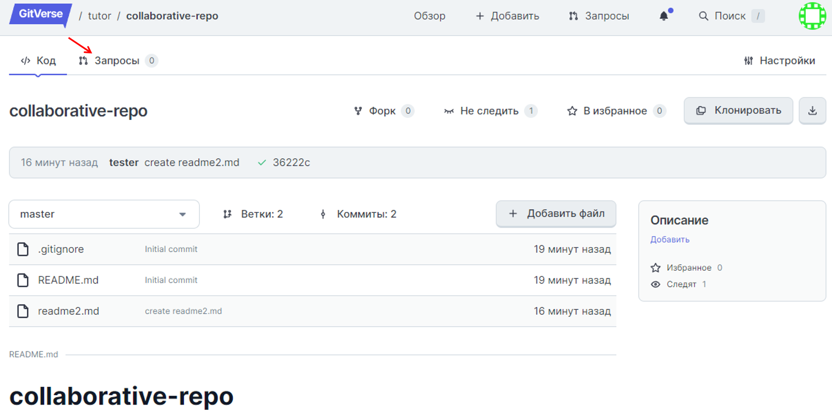Open the Коммиты: 2 link
Viewport: 832px width, 410px height.
tap(358, 214)
